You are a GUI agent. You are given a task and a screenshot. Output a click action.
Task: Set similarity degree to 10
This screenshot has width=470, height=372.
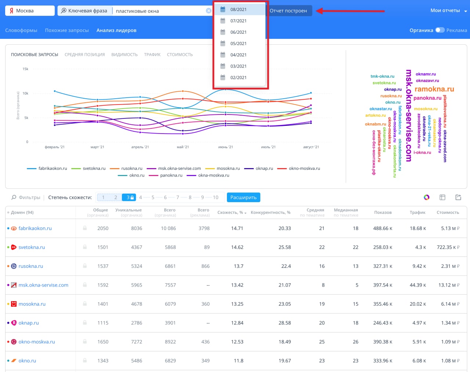(x=216, y=197)
